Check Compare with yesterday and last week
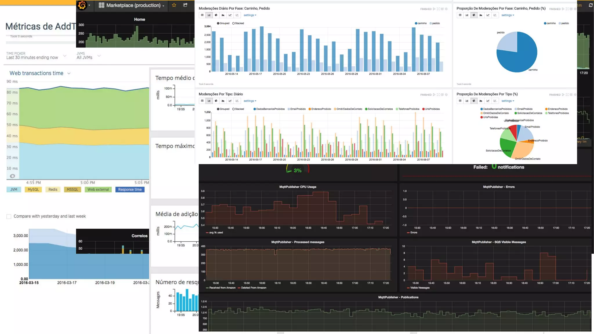 click(9, 217)
